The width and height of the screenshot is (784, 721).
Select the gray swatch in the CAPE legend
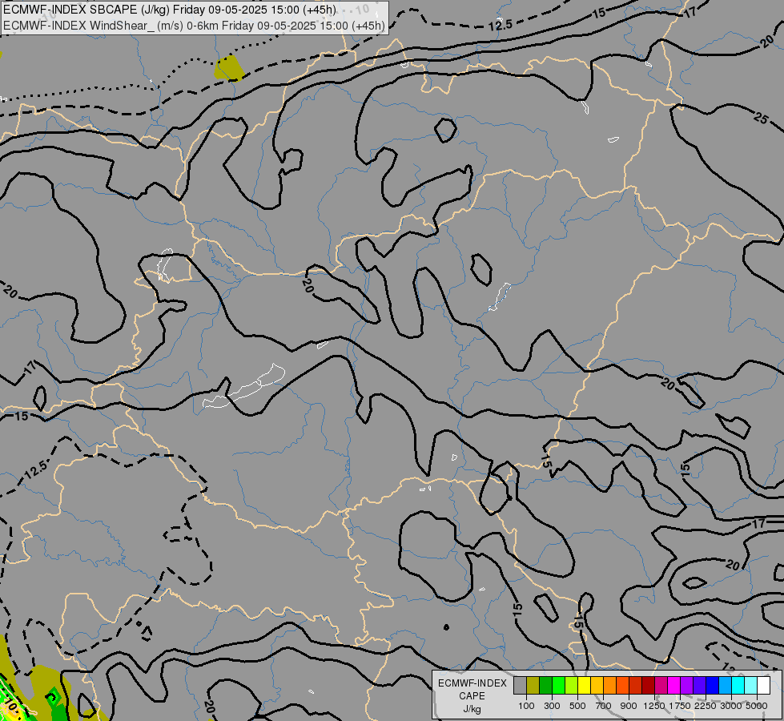point(520,686)
